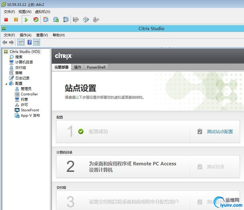The width and height of the screenshot is (244, 210).
Task: Click the 测试站点配置 link
Action: coord(220,132)
